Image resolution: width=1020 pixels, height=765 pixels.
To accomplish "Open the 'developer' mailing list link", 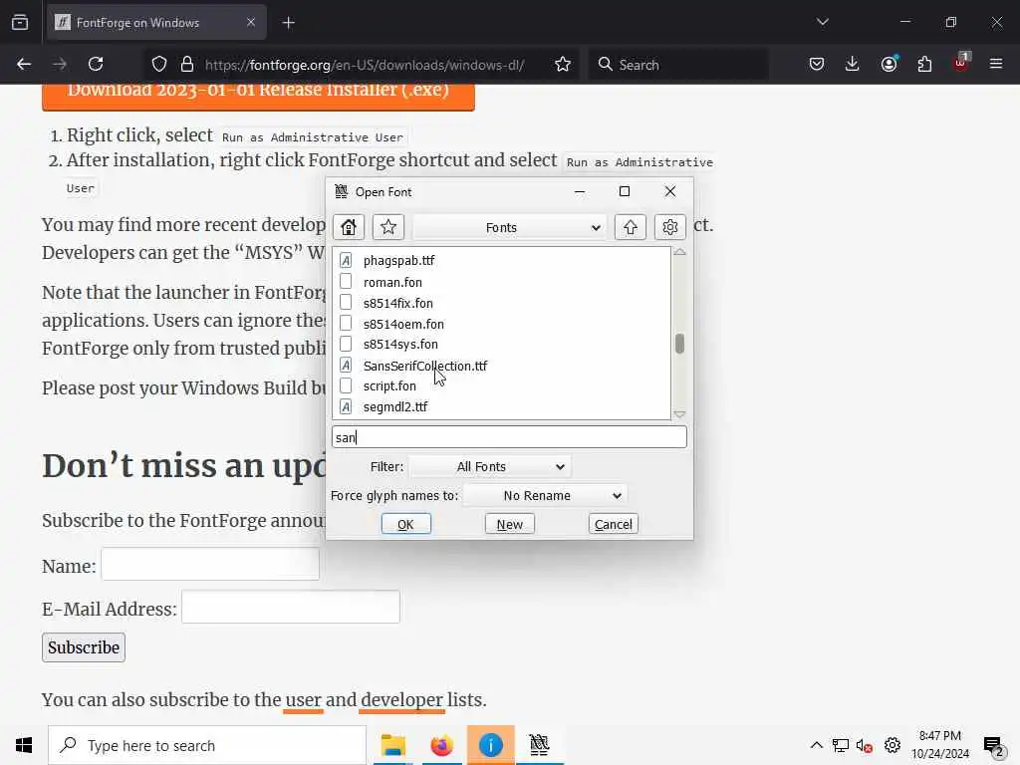I will tap(401, 700).
